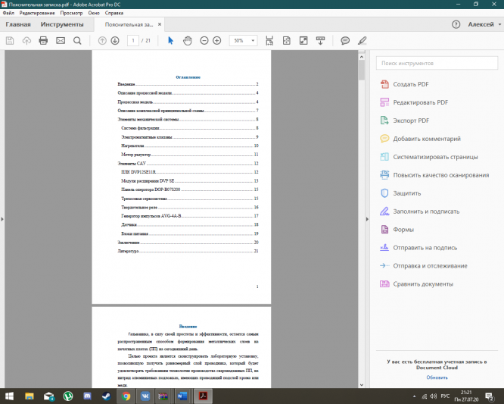
Task: Click the print icon in the toolbar
Action: [x=43, y=40]
